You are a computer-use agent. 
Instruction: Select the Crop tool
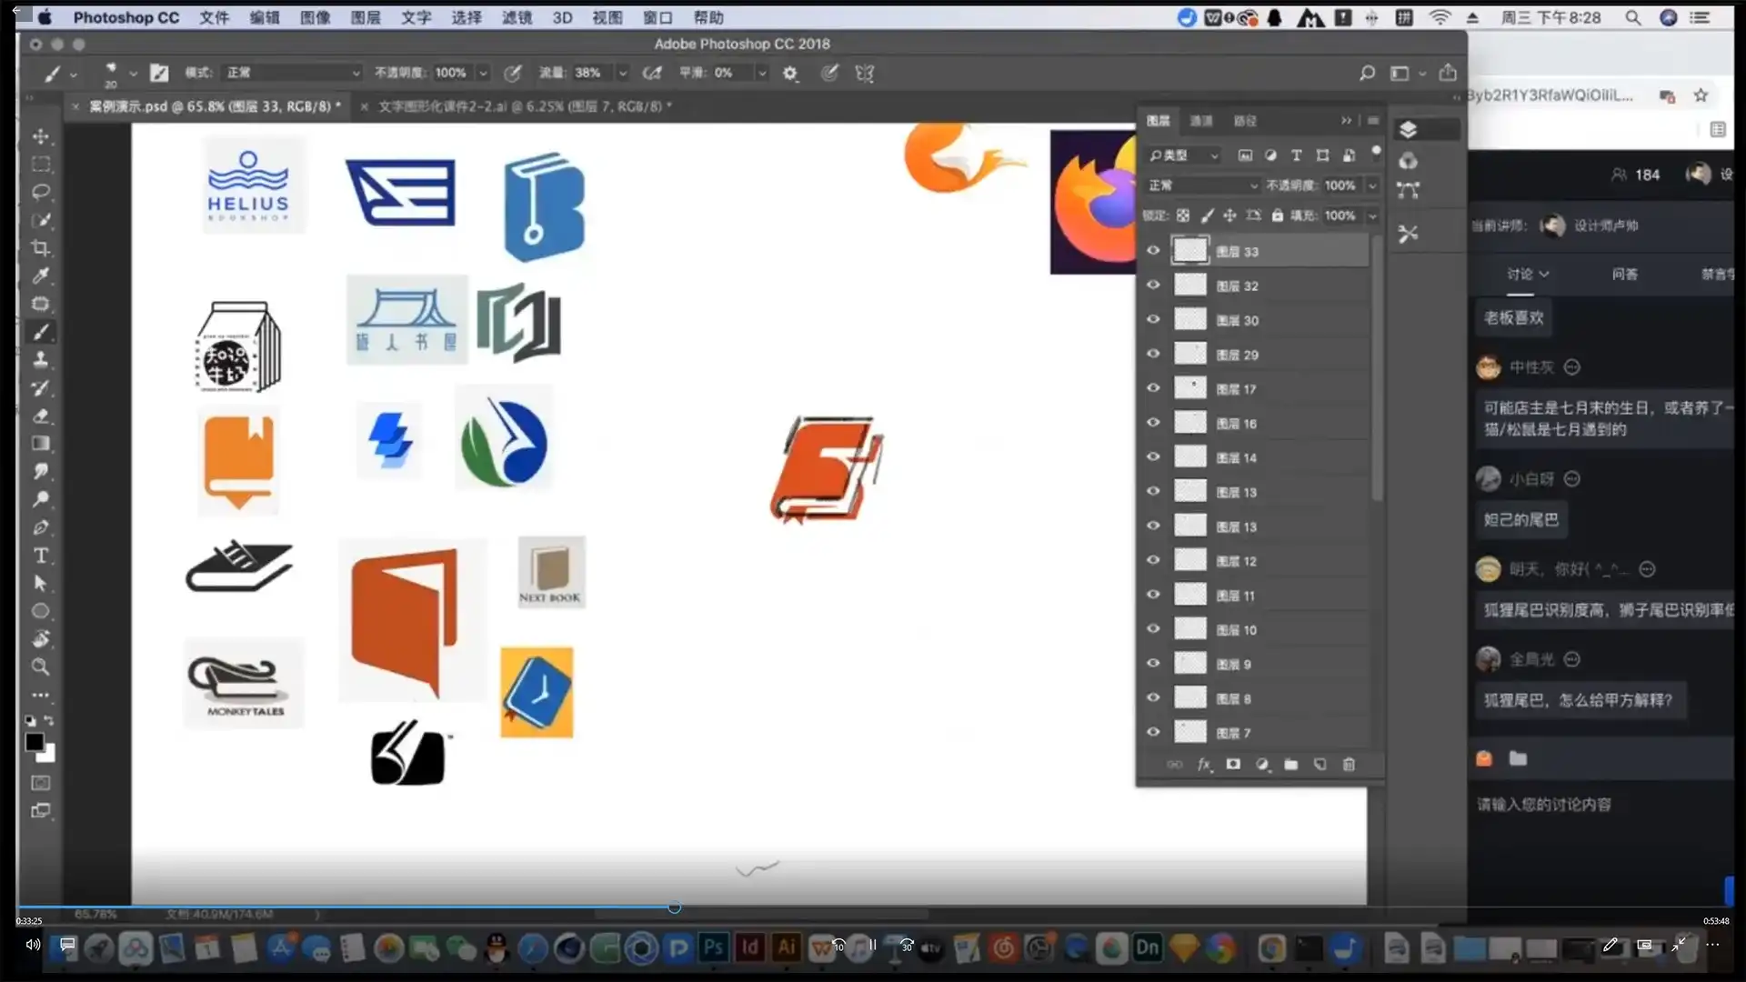[x=41, y=248]
